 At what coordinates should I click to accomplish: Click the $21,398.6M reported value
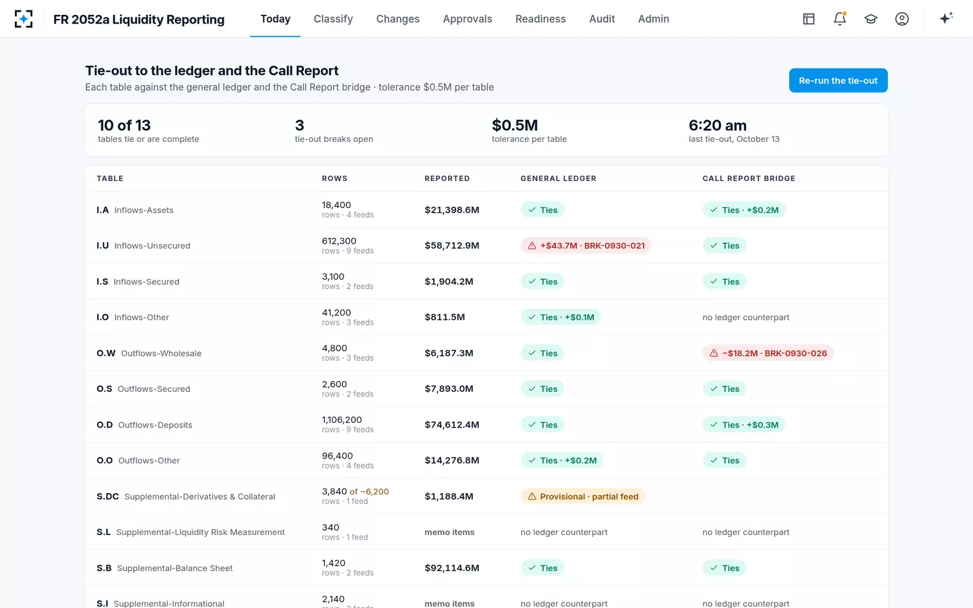click(x=452, y=210)
